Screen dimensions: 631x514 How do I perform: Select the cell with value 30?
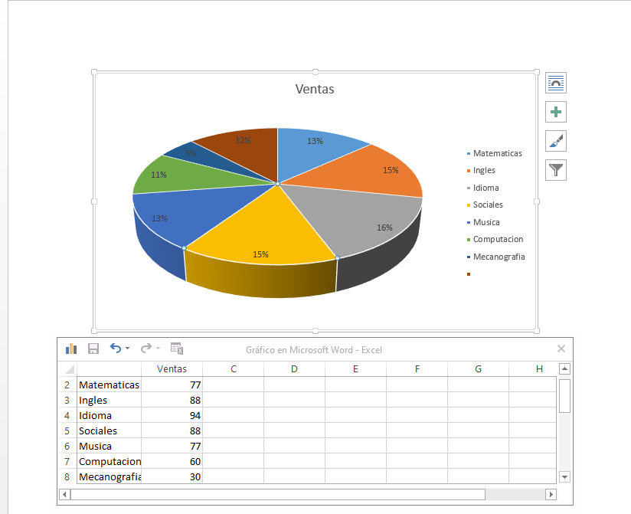tap(172, 476)
